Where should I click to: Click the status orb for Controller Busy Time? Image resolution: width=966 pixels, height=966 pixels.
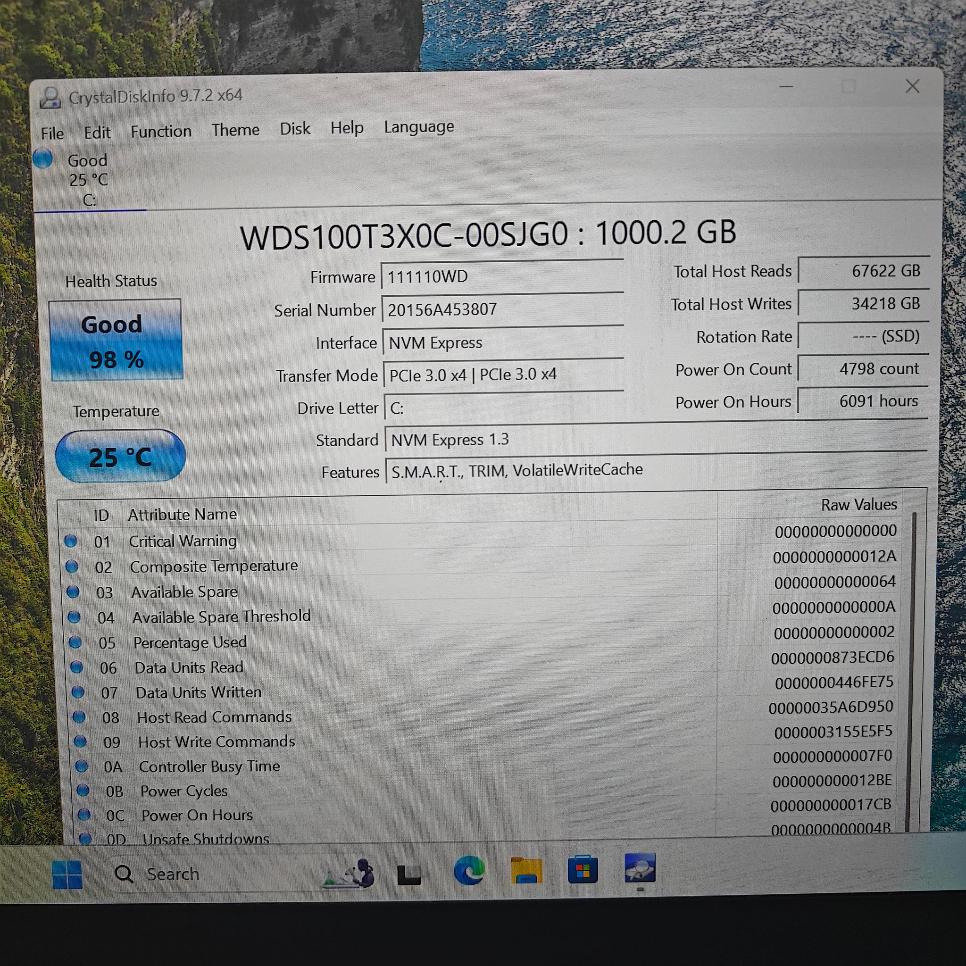click(82, 766)
